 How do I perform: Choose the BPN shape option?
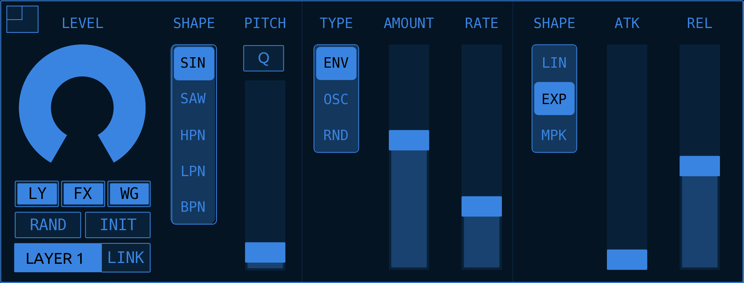[x=194, y=207]
